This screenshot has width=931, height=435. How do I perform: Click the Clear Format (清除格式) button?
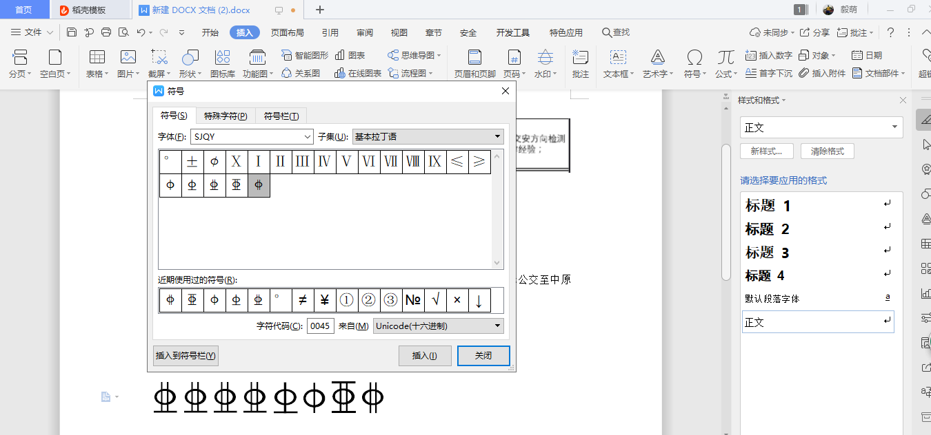click(828, 151)
